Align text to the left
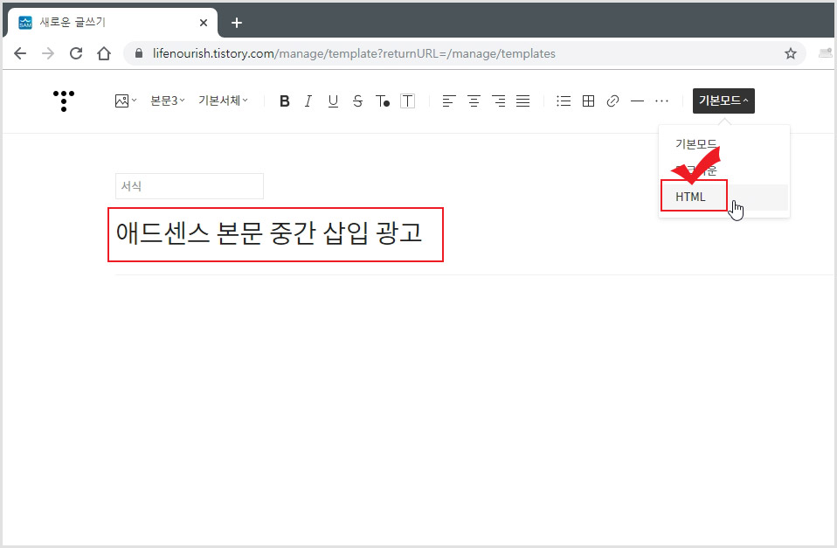This screenshot has width=837, height=548. click(x=448, y=101)
